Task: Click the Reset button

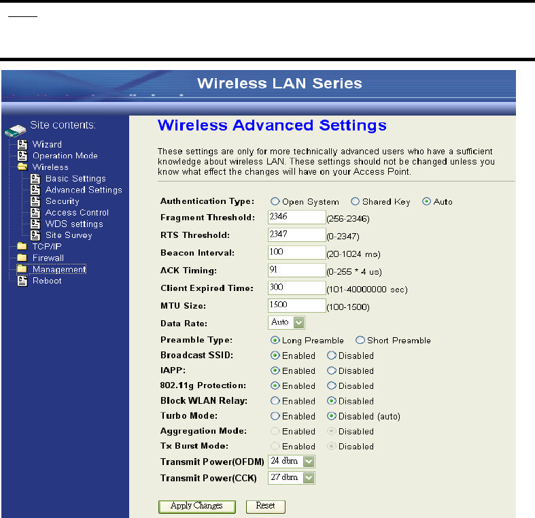Action: click(x=265, y=506)
